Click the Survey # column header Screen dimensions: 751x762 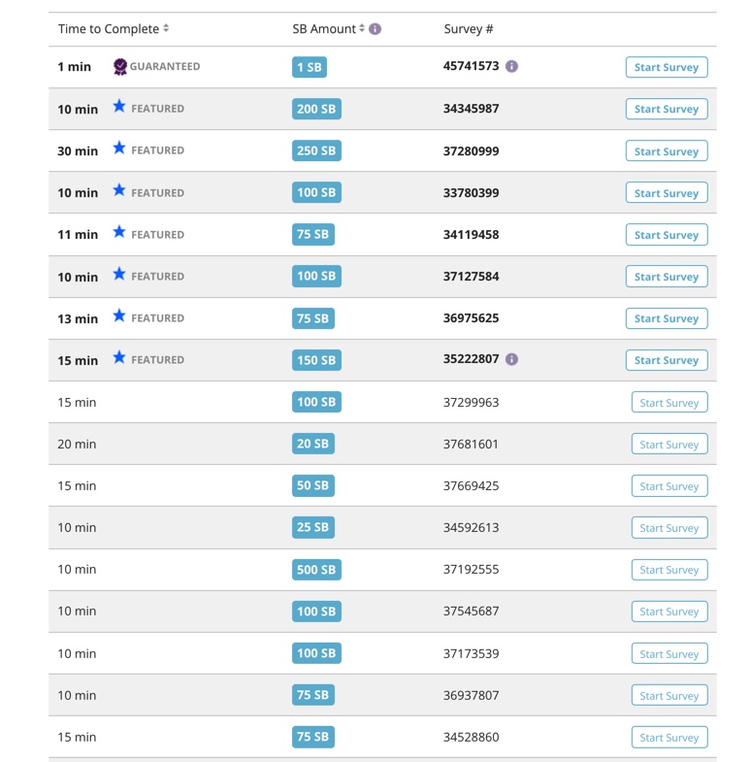[462, 29]
